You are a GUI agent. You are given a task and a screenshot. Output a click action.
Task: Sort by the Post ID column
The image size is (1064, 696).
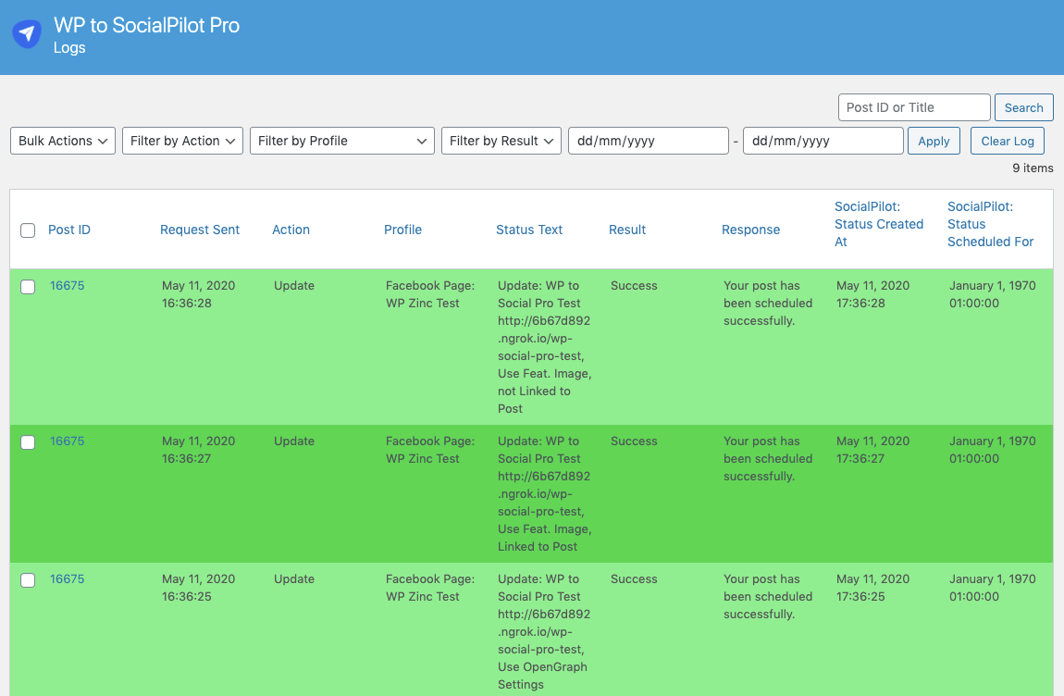69,230
